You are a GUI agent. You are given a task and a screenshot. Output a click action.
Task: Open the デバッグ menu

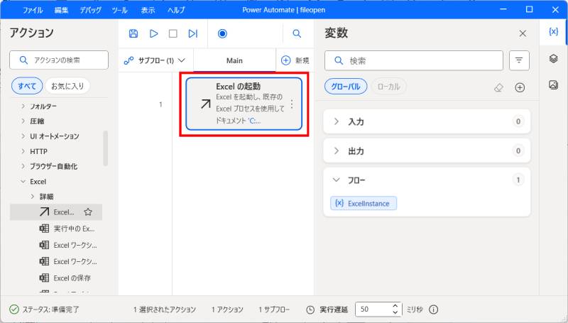tap(91, 10)
